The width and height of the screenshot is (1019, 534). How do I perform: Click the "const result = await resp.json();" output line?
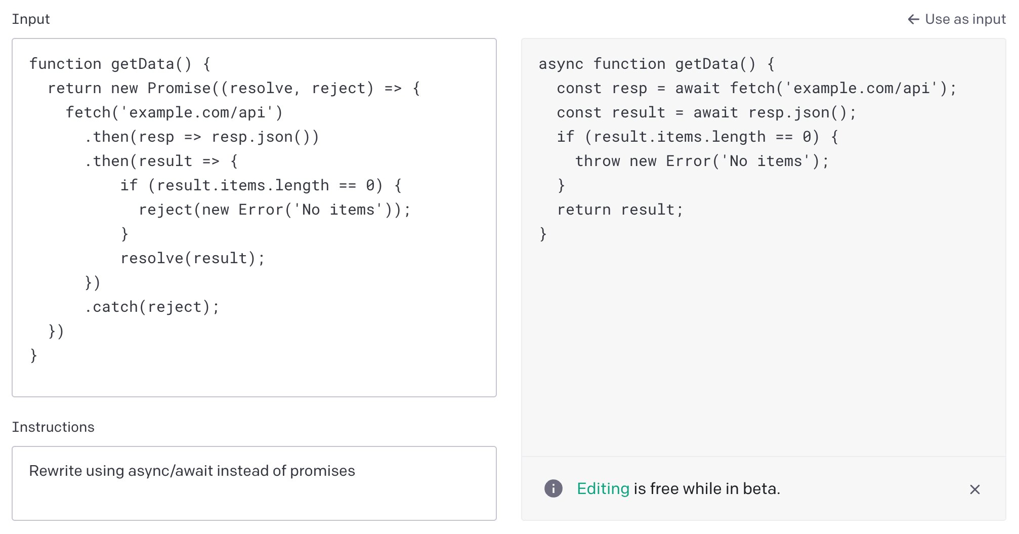(706, 113)
